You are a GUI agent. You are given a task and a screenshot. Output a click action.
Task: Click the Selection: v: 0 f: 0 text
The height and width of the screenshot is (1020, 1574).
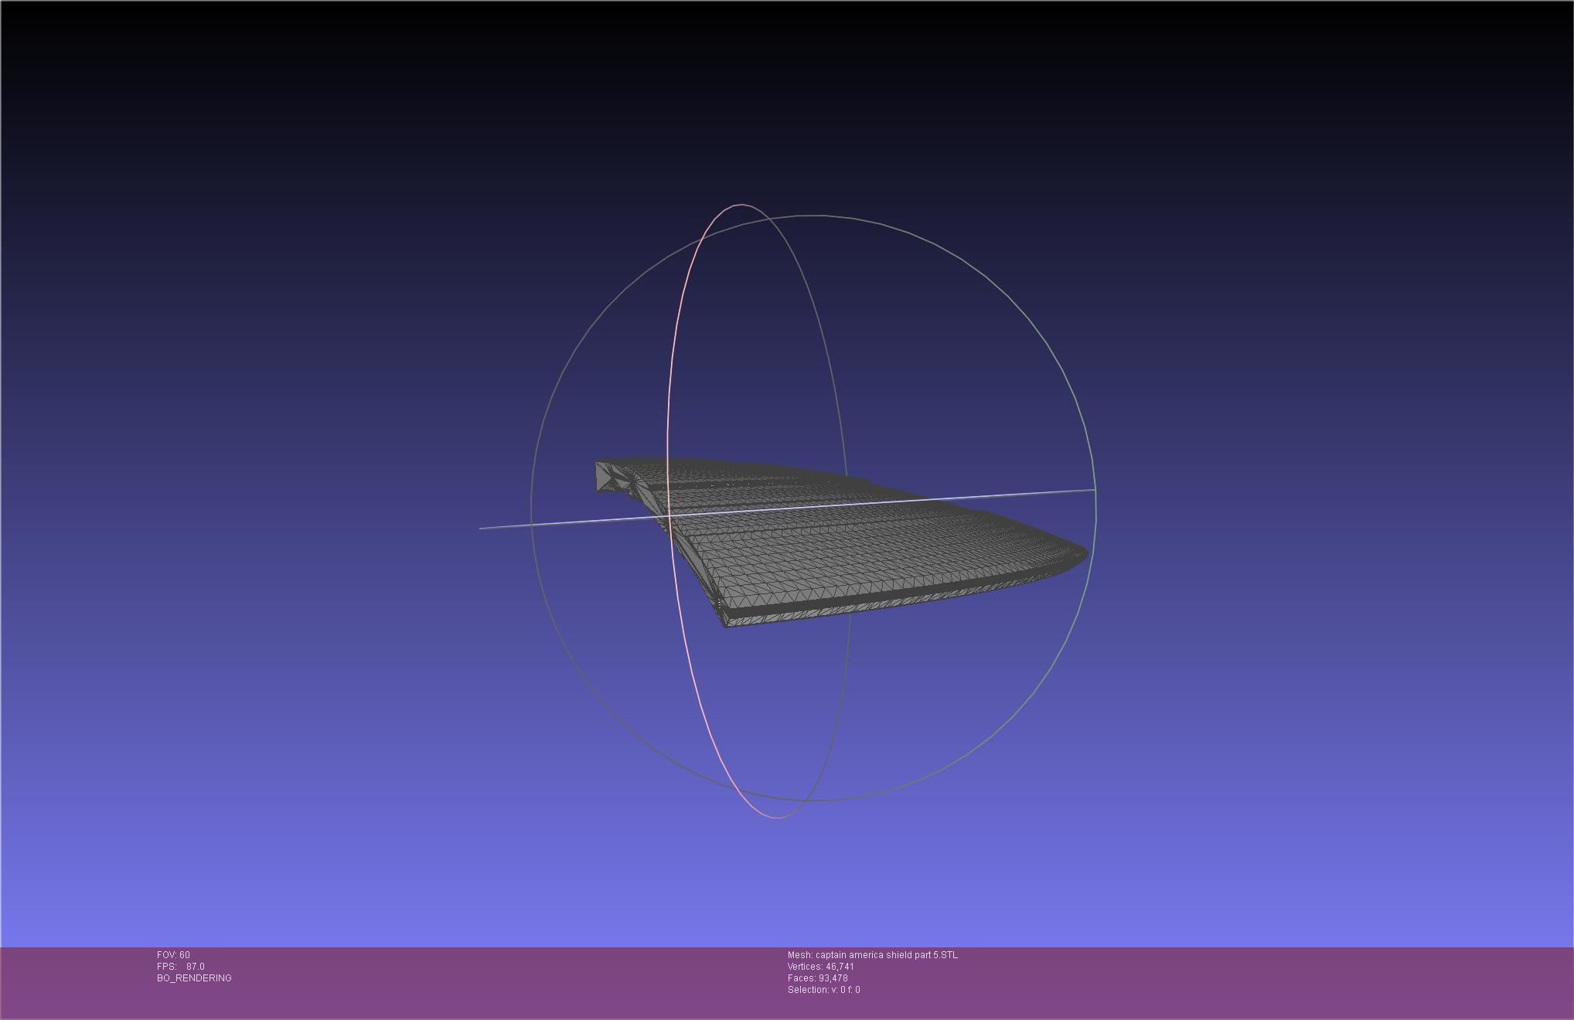click(x=824, y=990)
